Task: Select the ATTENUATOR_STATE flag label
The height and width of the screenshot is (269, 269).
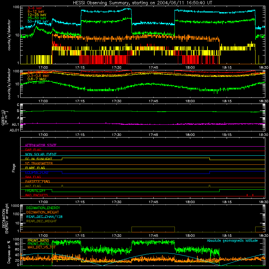Action: pos(41,145)
